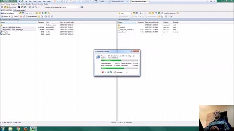Go to local home directory icon

click(43, 13)
